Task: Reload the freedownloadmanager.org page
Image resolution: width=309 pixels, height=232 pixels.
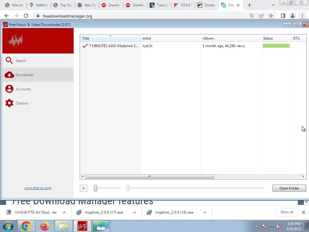Action: point(26,16)
